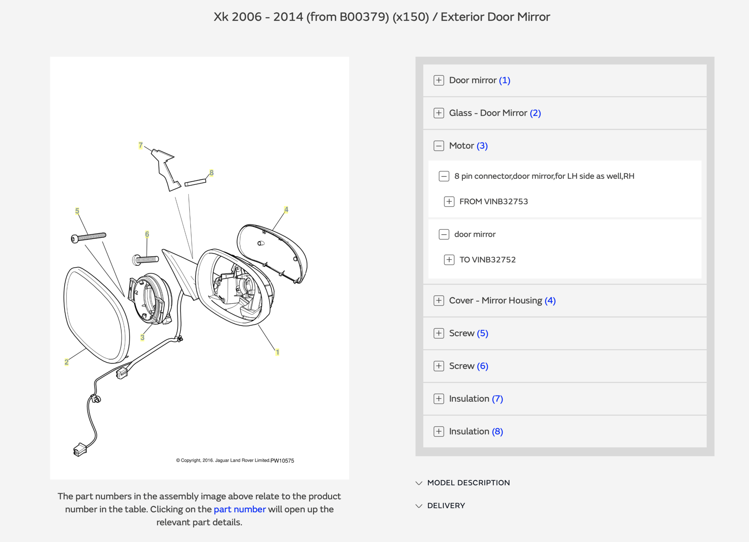
Task: Click callout number 4 on diagram
Action: [286, 210]
